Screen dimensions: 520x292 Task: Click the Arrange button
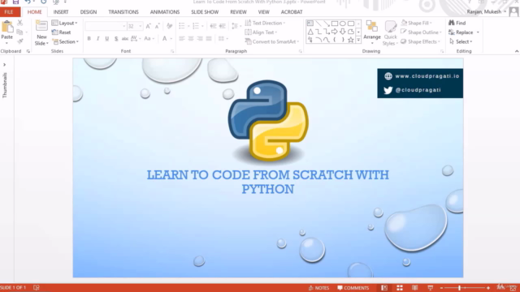point(372,32)
